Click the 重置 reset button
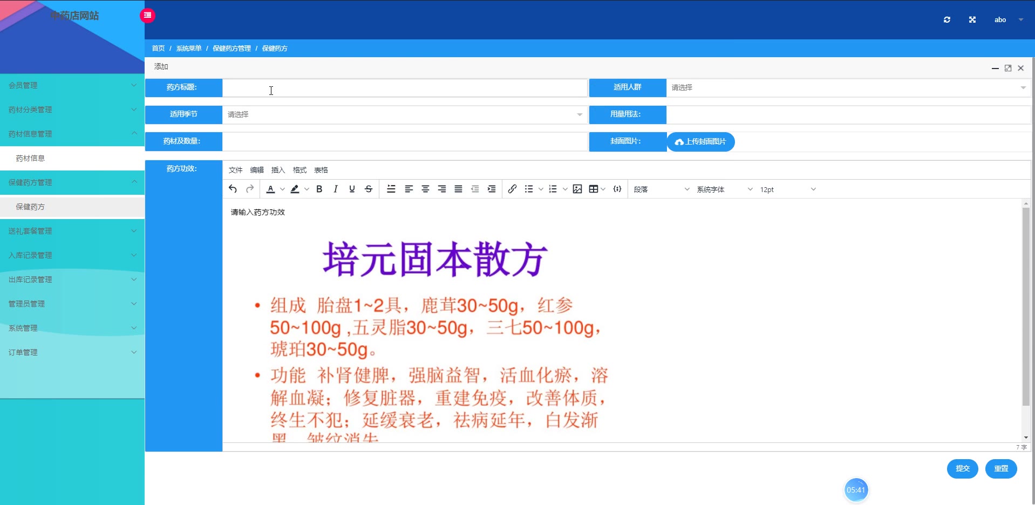The width and height of the screenshot is (1035, 505). click(1001, 468)
